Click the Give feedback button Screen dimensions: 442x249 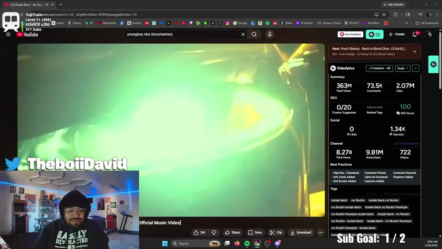350,34
